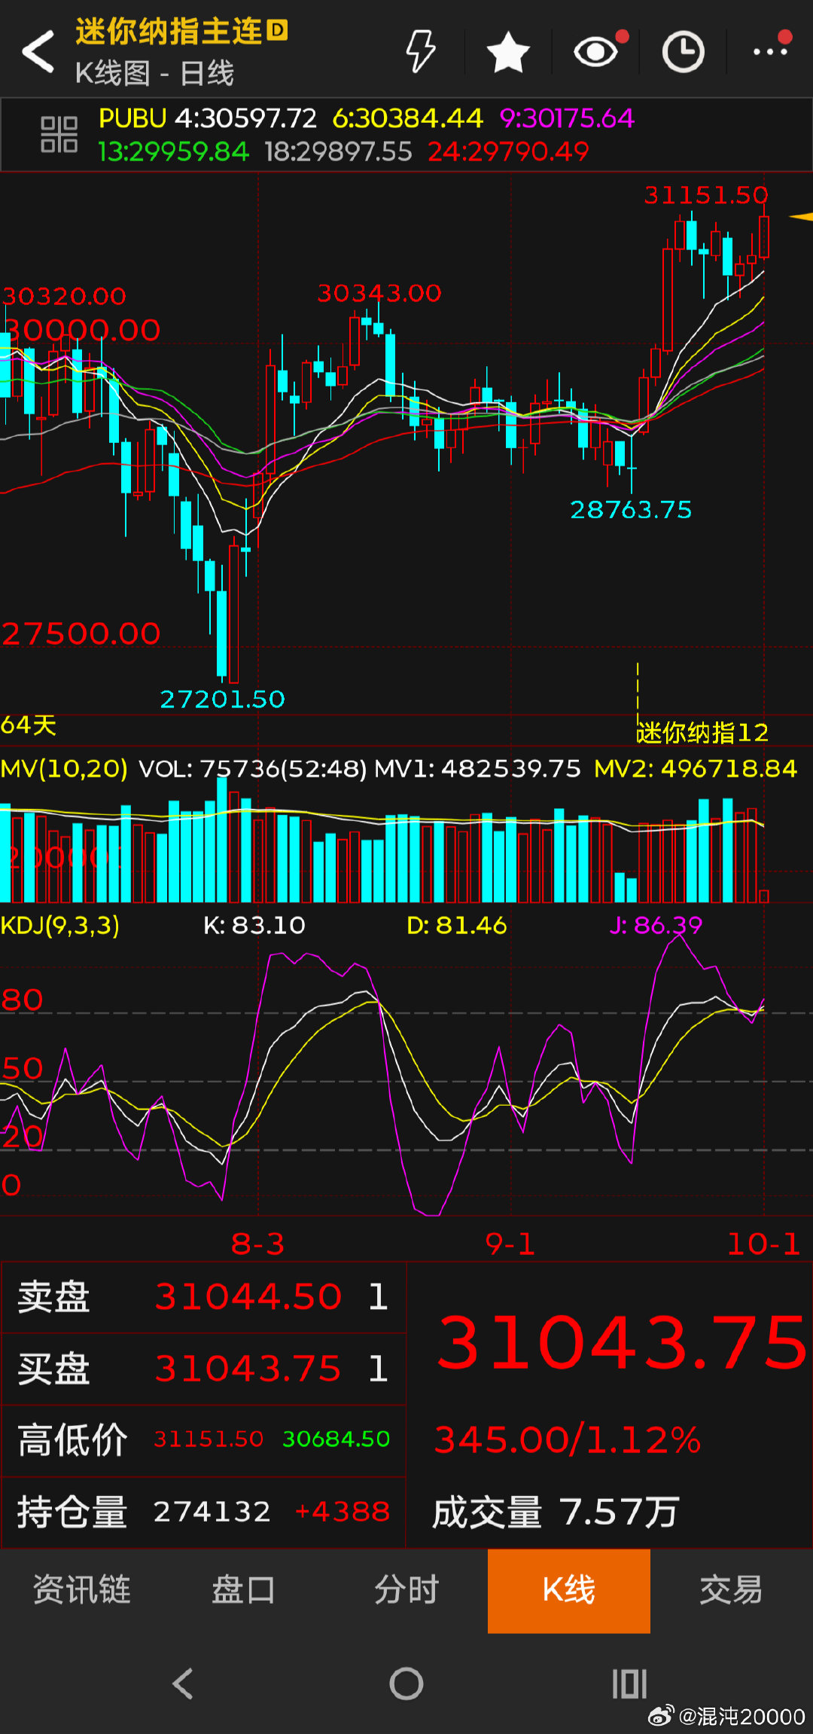The width and height of the screenshot is (813, 1734).
Task: Tap the 30343.00 swing high label
Action: coord(379,293)
